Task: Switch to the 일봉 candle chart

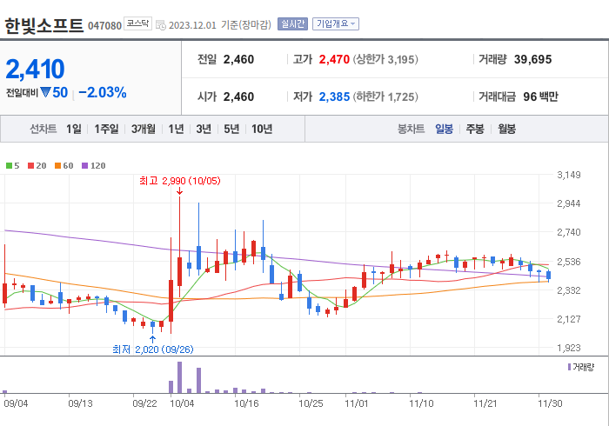Action: coord(444,129)
